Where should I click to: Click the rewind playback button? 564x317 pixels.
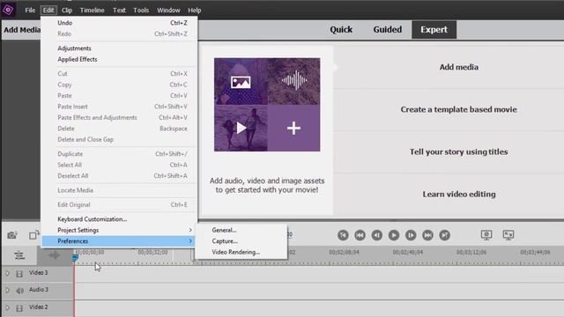click(360, 235)
